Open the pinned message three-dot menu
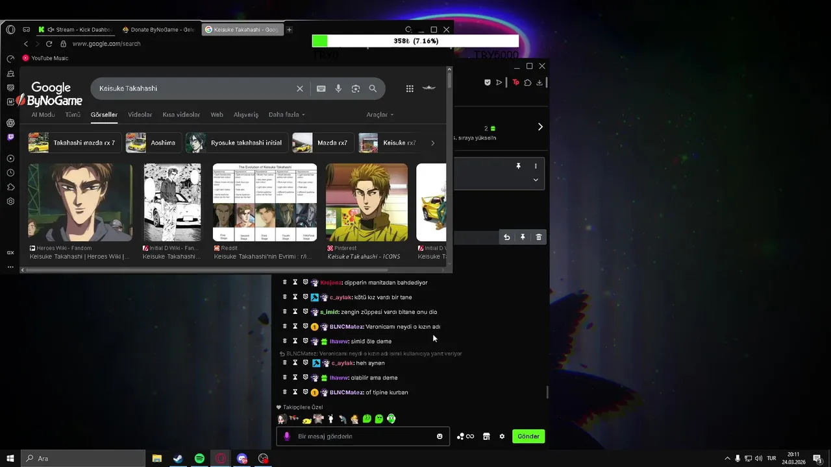 [x=536, y=167]
